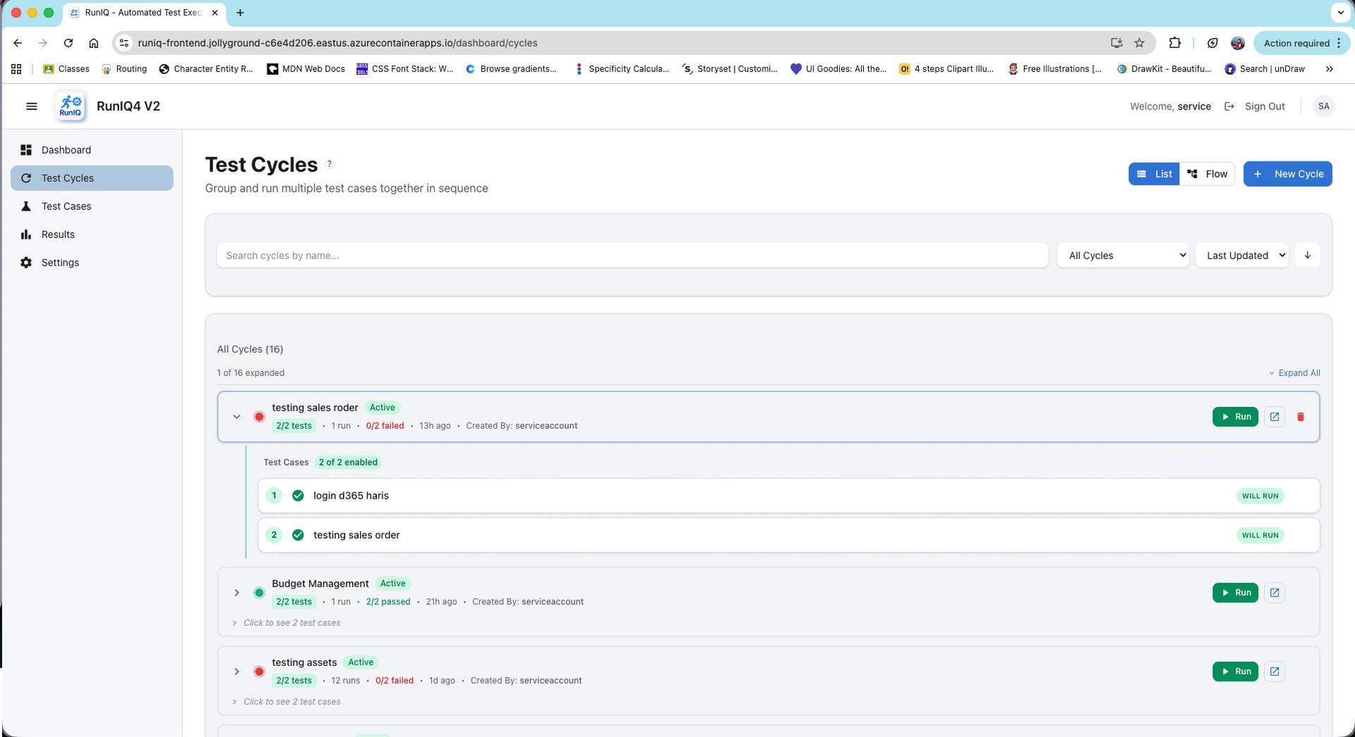1355x737 pixels.
Task: Open Budget Management cycle details icon
Action: coord(1275,592)
